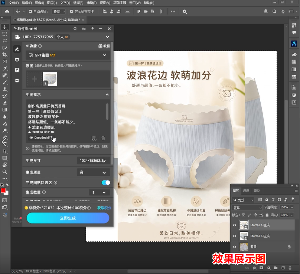Viewport: 300px width, 274px height.
Task: Select the Eraser tool
Action: point(4,103)
